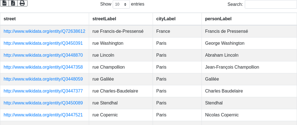
Task: Select the rue Champollion cell
Action: (109, 67)
